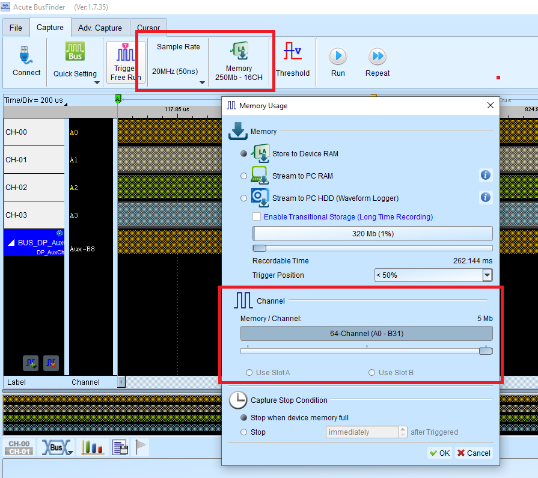Click the green A cursor marker

click(118, 99)
